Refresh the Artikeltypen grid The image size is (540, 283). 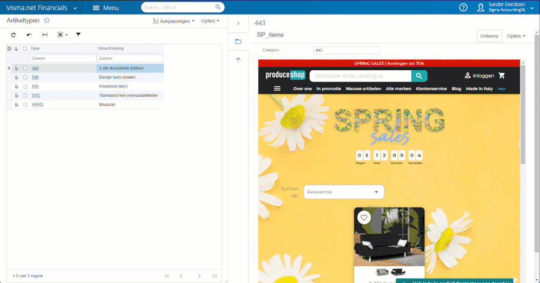14,35
